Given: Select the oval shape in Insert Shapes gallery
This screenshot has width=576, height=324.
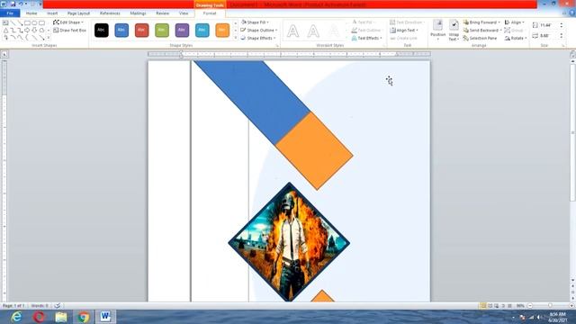Looking at the screenshot, I should click(x=34, y=22).
